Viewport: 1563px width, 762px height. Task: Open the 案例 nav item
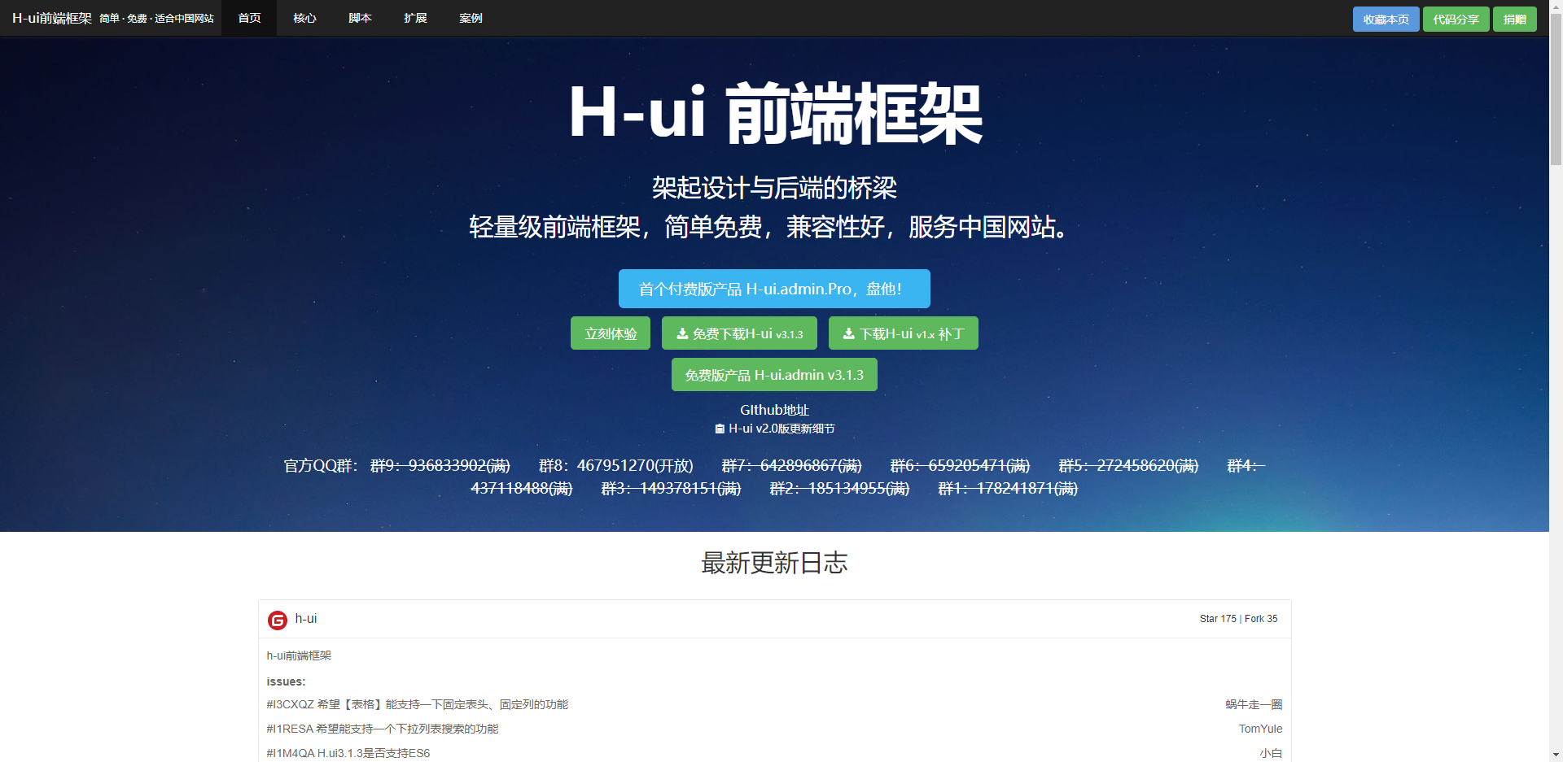pos(471,18)
